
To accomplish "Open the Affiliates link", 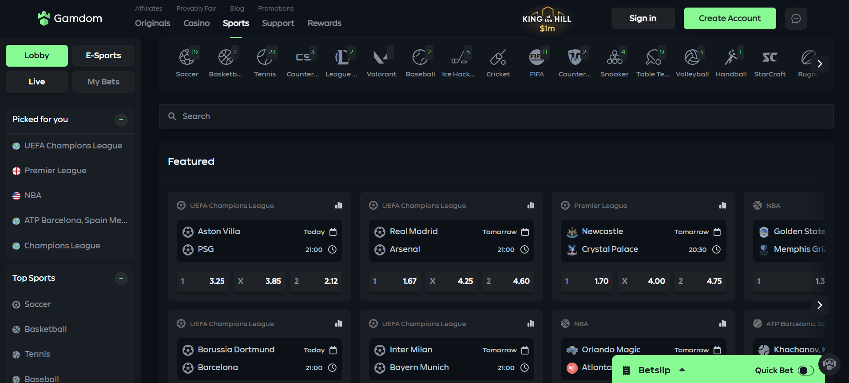I will (149, 8).
